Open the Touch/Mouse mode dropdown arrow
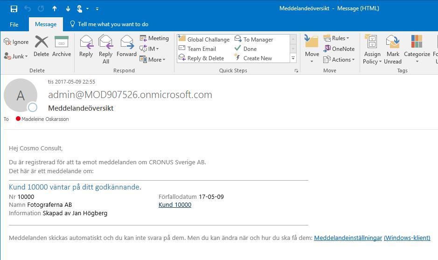Viewport: 438px width, 260px height. (87, 9)
